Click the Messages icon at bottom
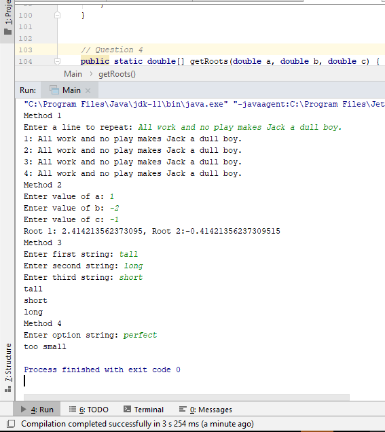The height and width of the screenshot is (432, 385). coord(183,409)
